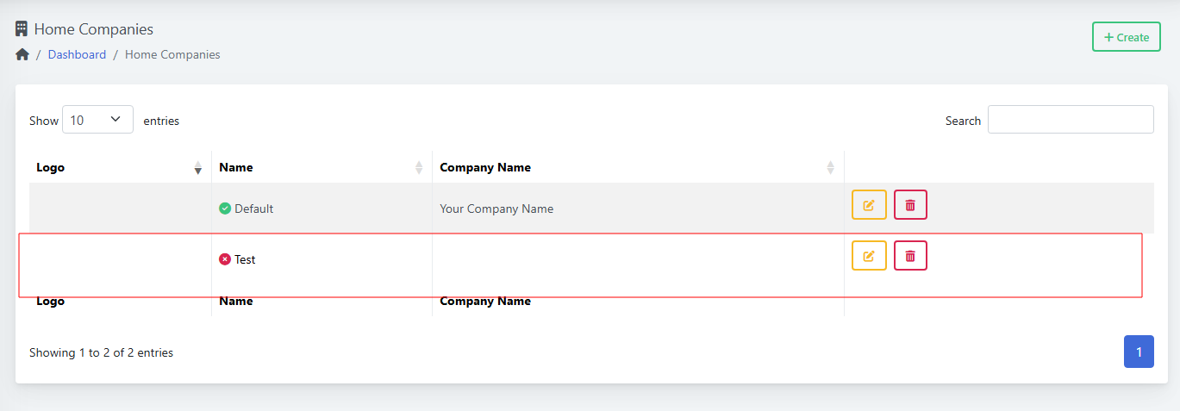Image resolution: width=1180 pixels, height=411 pixels.
Task: Click the home icon in breadcrumb
Action: (22, 54)
